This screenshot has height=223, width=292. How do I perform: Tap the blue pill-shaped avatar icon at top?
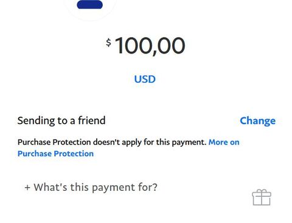pyautogui.click(x=90, y=4)
